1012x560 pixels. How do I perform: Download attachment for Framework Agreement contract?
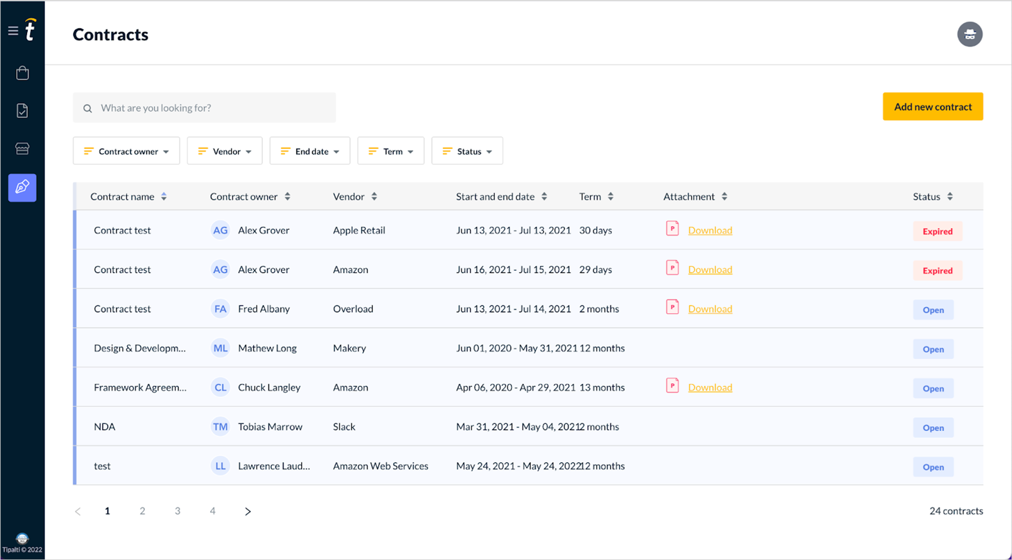click(710, 388)
